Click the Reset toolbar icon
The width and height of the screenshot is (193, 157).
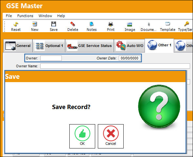(16, 26)
